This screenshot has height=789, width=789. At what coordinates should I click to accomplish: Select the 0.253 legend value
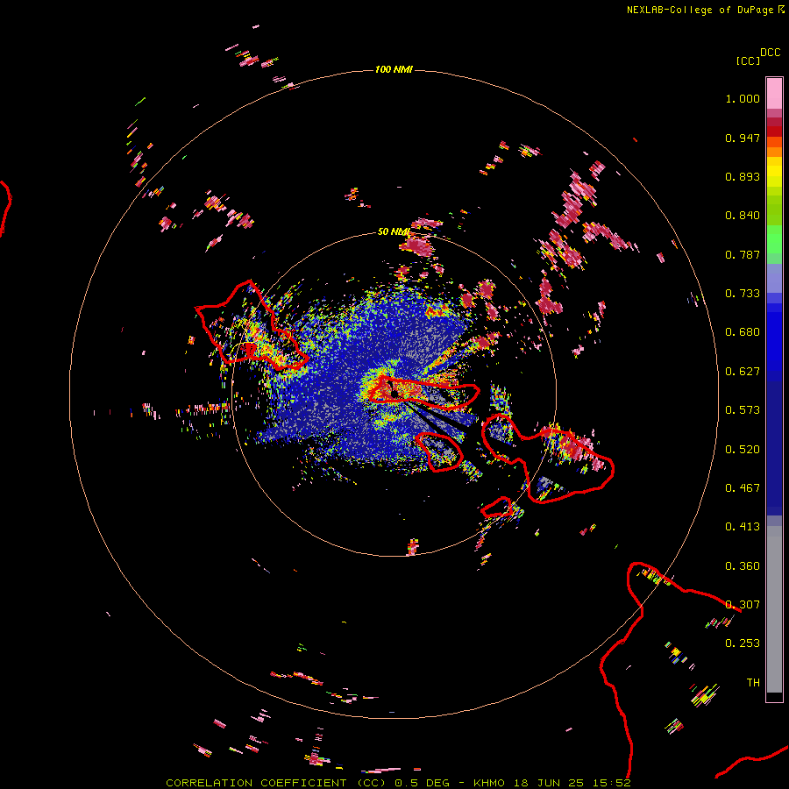point(743,643)
